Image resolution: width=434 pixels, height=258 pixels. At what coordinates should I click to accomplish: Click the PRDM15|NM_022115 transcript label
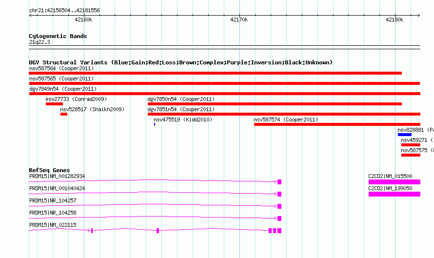[53, 225]
